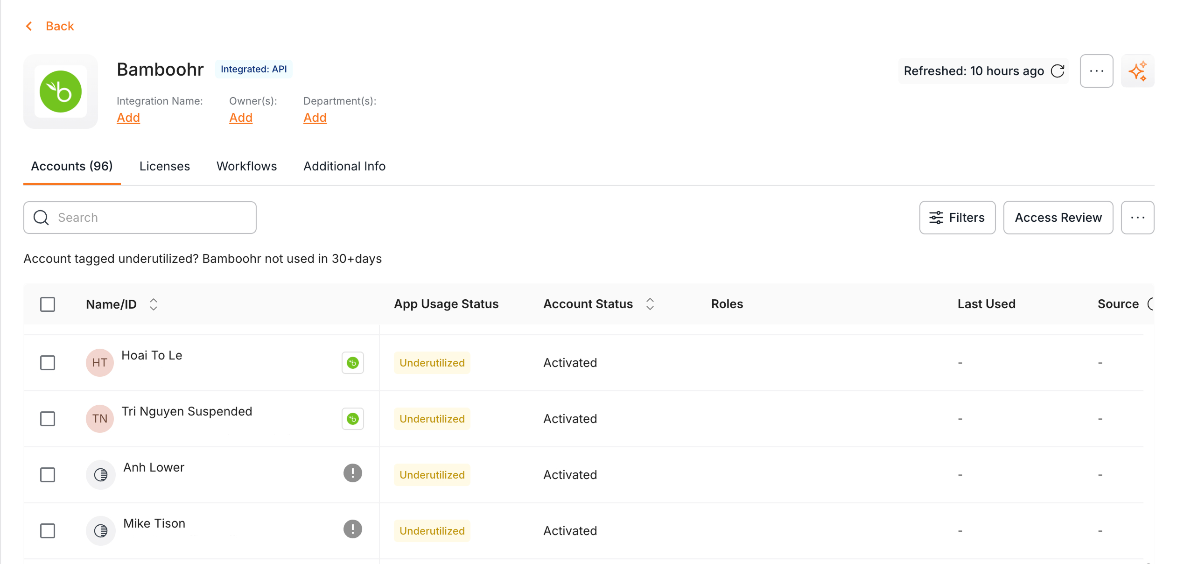Open Hoai To Le account name

[152, 355]
